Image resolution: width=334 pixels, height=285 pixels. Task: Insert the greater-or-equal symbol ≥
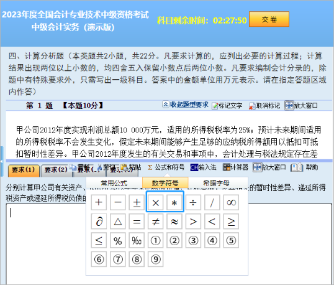(231, 222)
